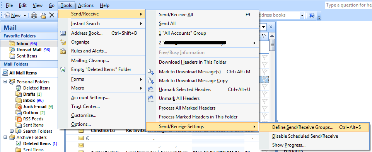The height and width of the screenshot is (152, 372).
Task: Choose Customize from Tools menu
Action: [102, 115]
